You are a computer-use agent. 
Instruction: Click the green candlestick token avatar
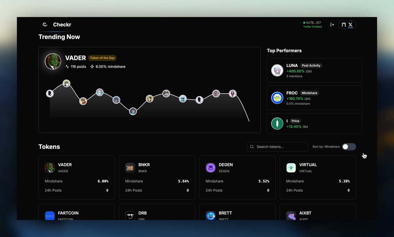pos(277,124)
